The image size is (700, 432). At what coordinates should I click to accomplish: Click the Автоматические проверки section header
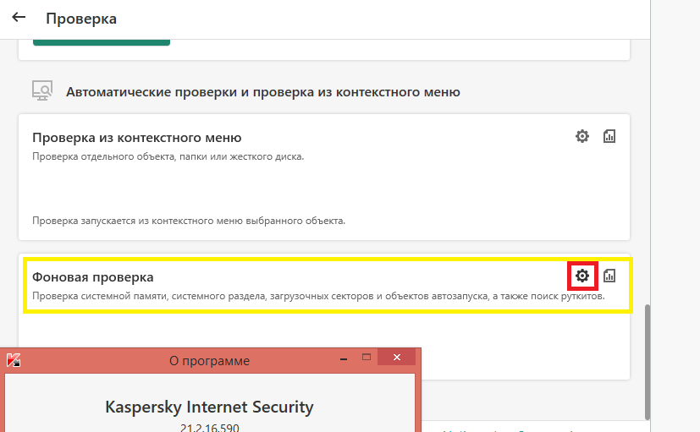click(x=263, y=91)
